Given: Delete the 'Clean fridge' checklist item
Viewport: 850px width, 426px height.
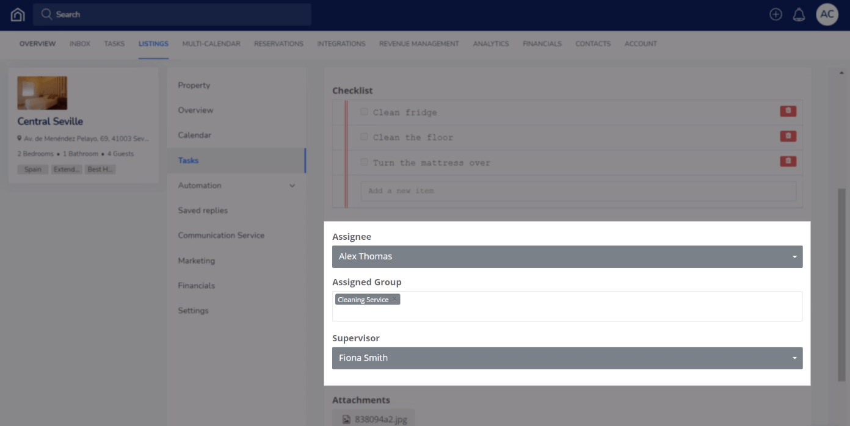Looking at the screenshot, I should tap(788, 111).
